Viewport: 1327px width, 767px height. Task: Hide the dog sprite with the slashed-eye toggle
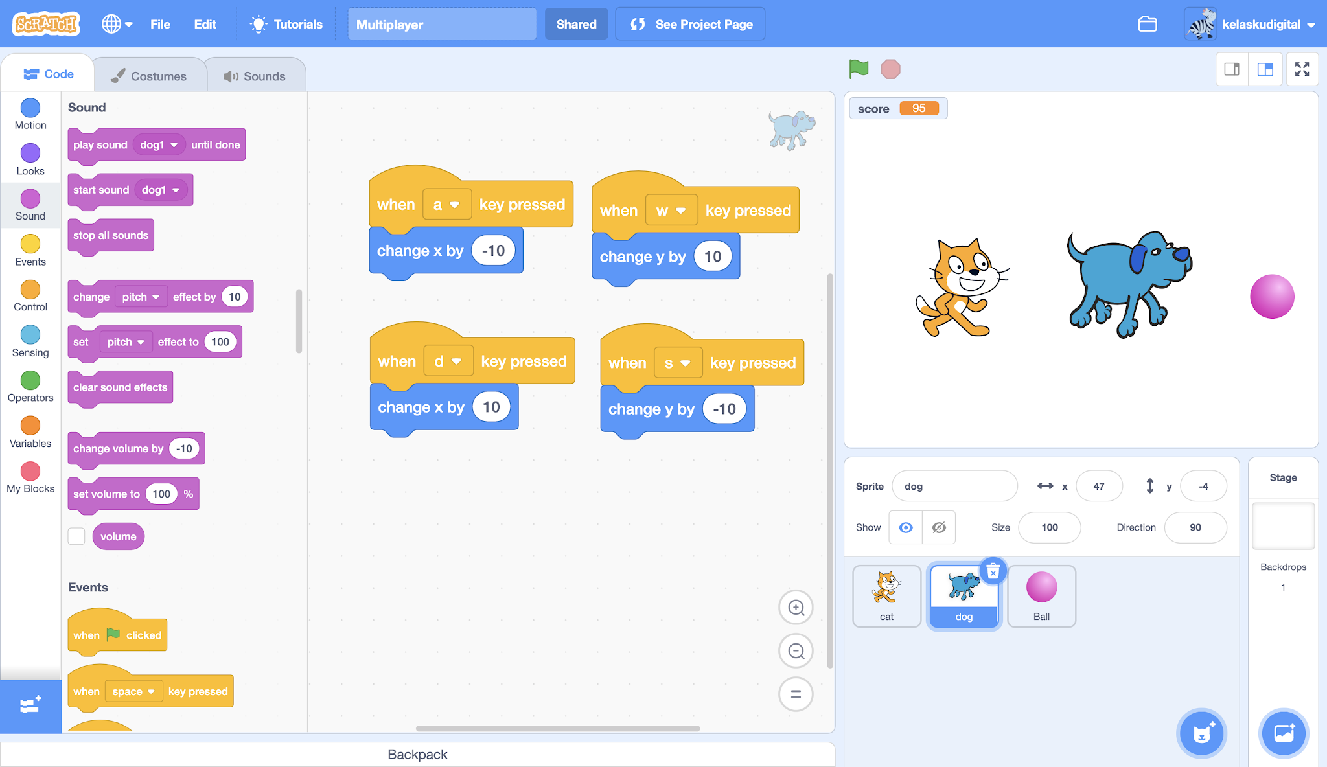tap(938, 527)
